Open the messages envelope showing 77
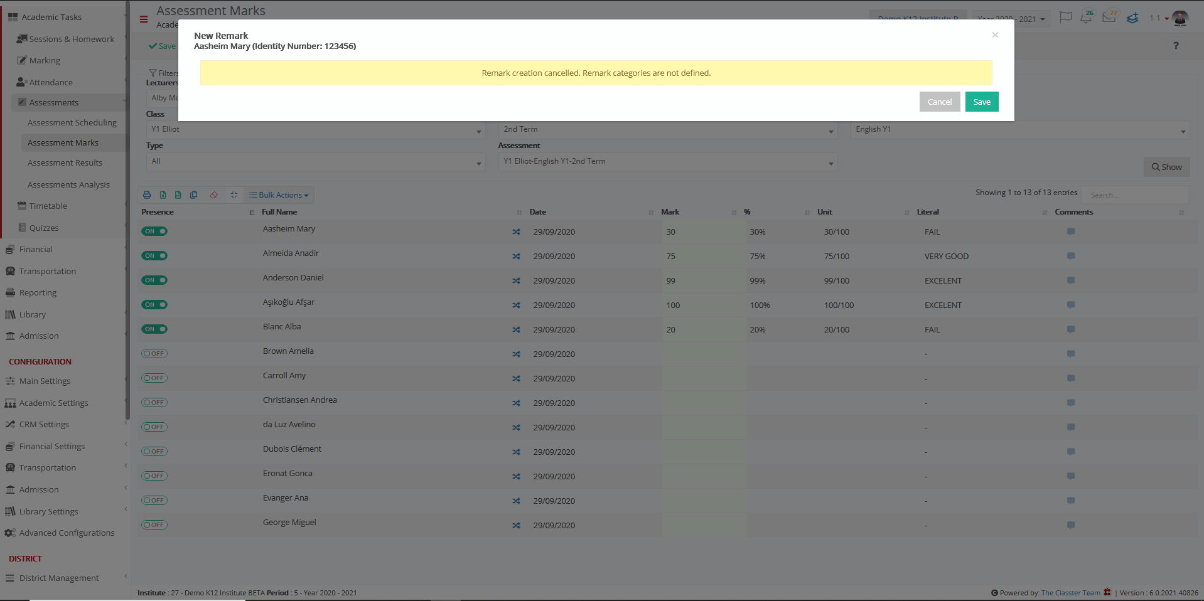Image resolution: width=1204 pixels, height=601 pixels. [x=1109, y=17]
